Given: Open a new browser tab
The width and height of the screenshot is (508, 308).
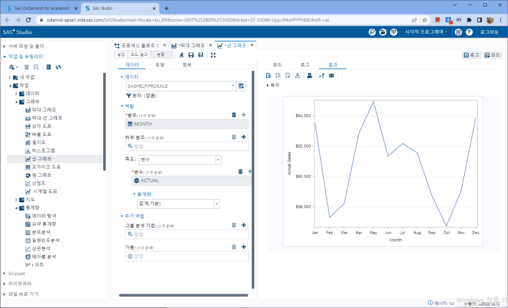Looking at the screenshot, I should pos(166,9).
